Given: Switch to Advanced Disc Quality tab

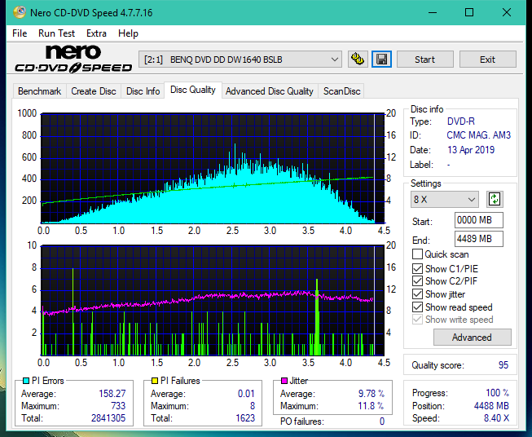Looking at the screenshot, I should coord(270,91).
